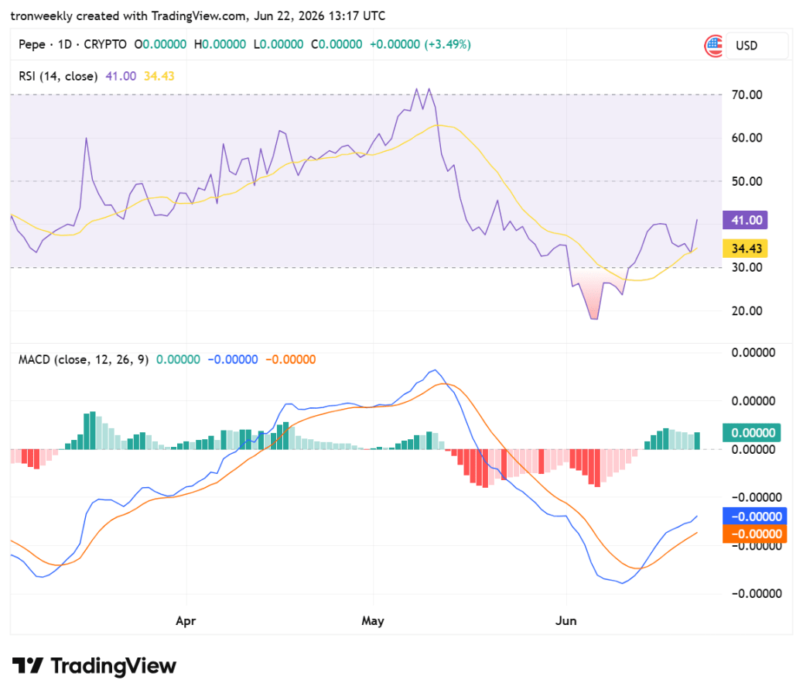Click the Apr label on time axis
803x697 pixels.
(x=186, y=621)
